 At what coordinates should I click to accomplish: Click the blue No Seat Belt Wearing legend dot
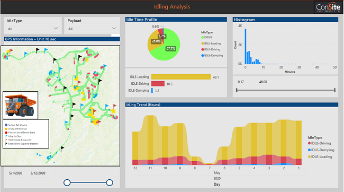pyautogui.click(x=6, y=125)
